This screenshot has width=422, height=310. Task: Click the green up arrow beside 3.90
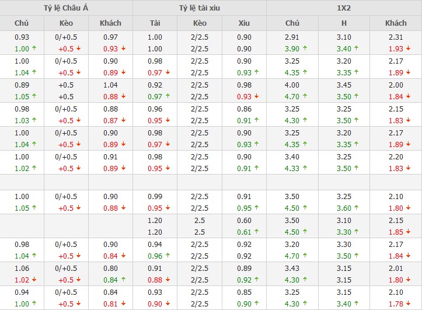coord(305,49)
